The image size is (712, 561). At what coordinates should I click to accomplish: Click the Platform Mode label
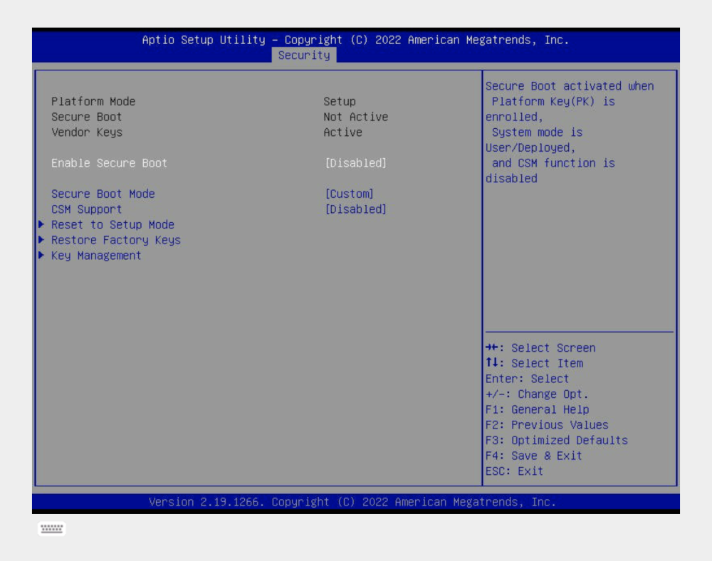(93, 101)
